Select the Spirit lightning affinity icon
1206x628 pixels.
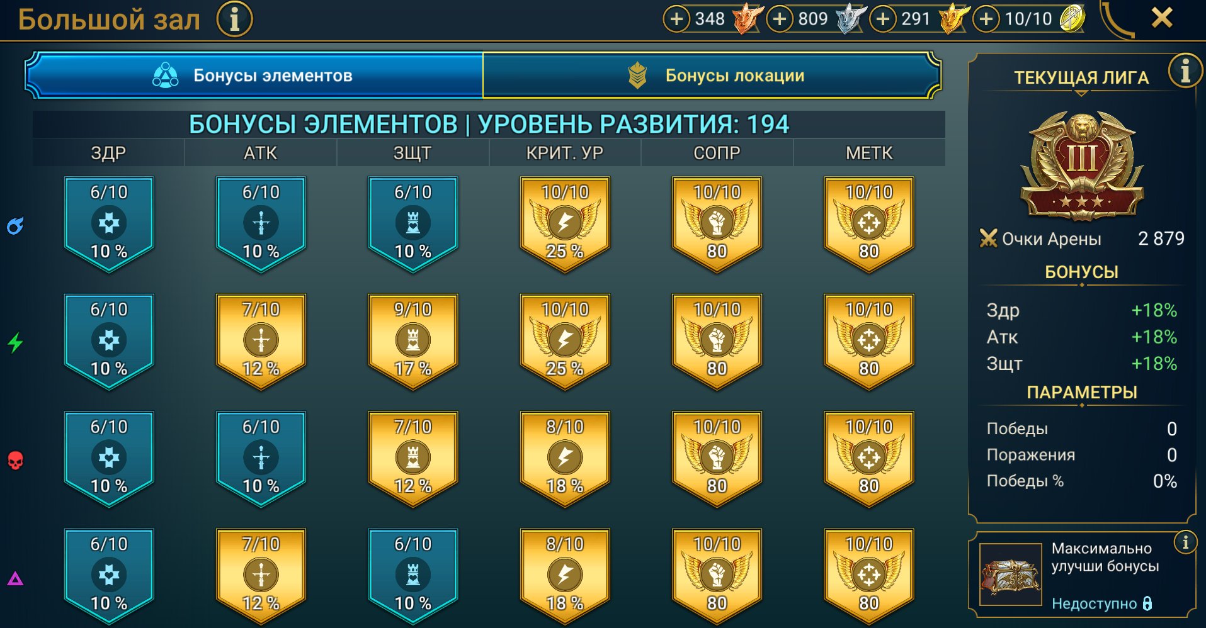15,342
